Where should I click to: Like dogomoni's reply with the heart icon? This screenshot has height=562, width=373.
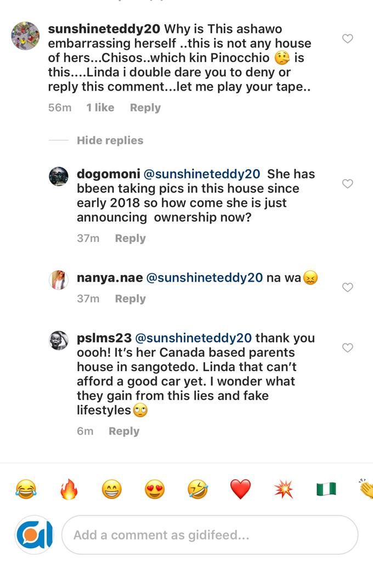(347, 184)
